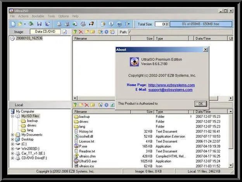This screenshot has width=242, height=182.
Task: Click the image properties checkmark icon next to Data CD/DVD
Action: click(x=65, y=32)
